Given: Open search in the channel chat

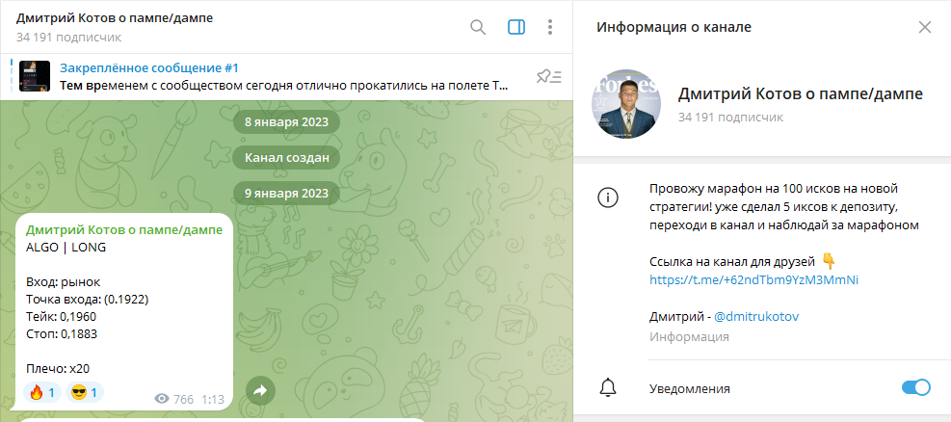Looking at the screenshot, I should (478, 27).
